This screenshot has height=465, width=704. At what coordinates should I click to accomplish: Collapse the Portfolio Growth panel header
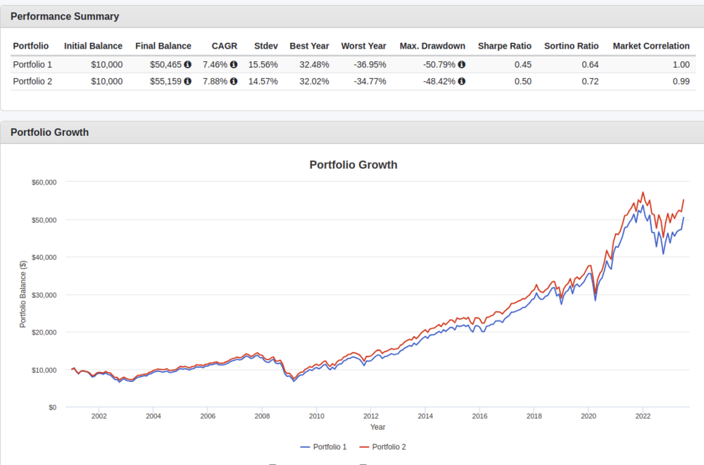[x=49, y=132]
